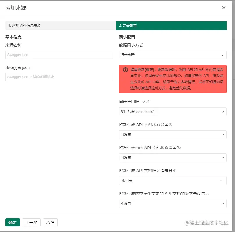The image size is (235, 232).
Task: Open the 根目录 group selection dropdown
Action: coord(172,181)
